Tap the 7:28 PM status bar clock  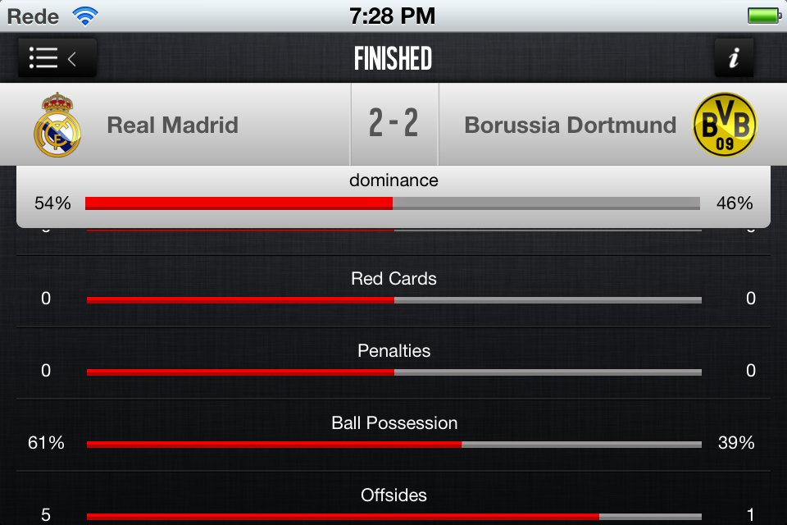tap(392, 15)
